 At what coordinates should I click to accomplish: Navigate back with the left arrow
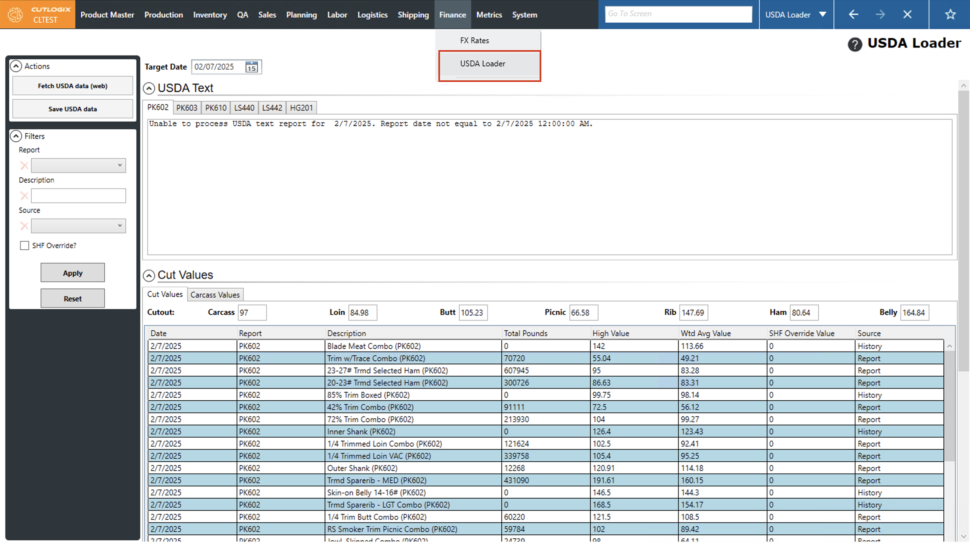(x=853, y=14)
